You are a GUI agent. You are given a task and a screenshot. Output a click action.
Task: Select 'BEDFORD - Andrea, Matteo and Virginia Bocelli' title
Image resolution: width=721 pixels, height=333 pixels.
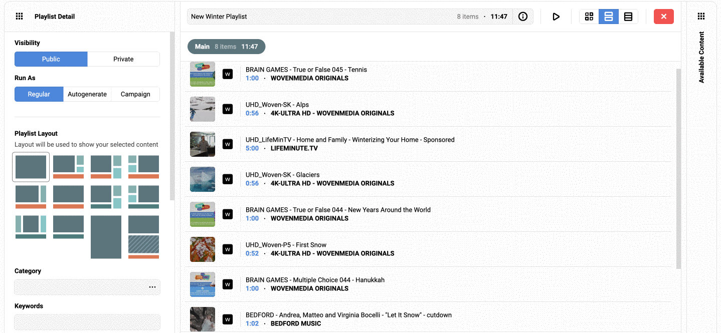pos(348,315)
